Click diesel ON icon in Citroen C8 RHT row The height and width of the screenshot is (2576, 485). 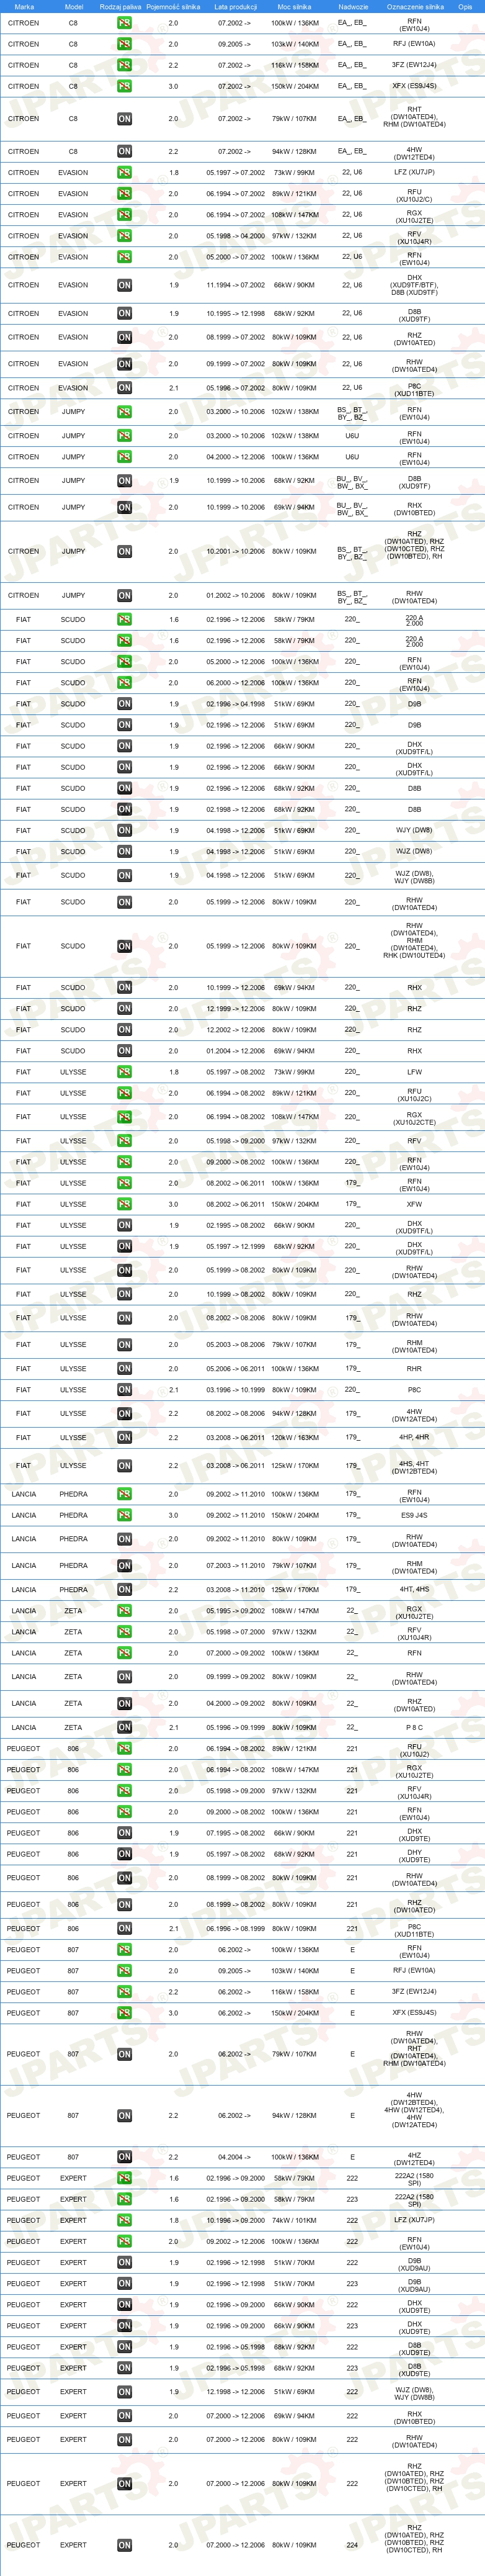click(124, 119)
